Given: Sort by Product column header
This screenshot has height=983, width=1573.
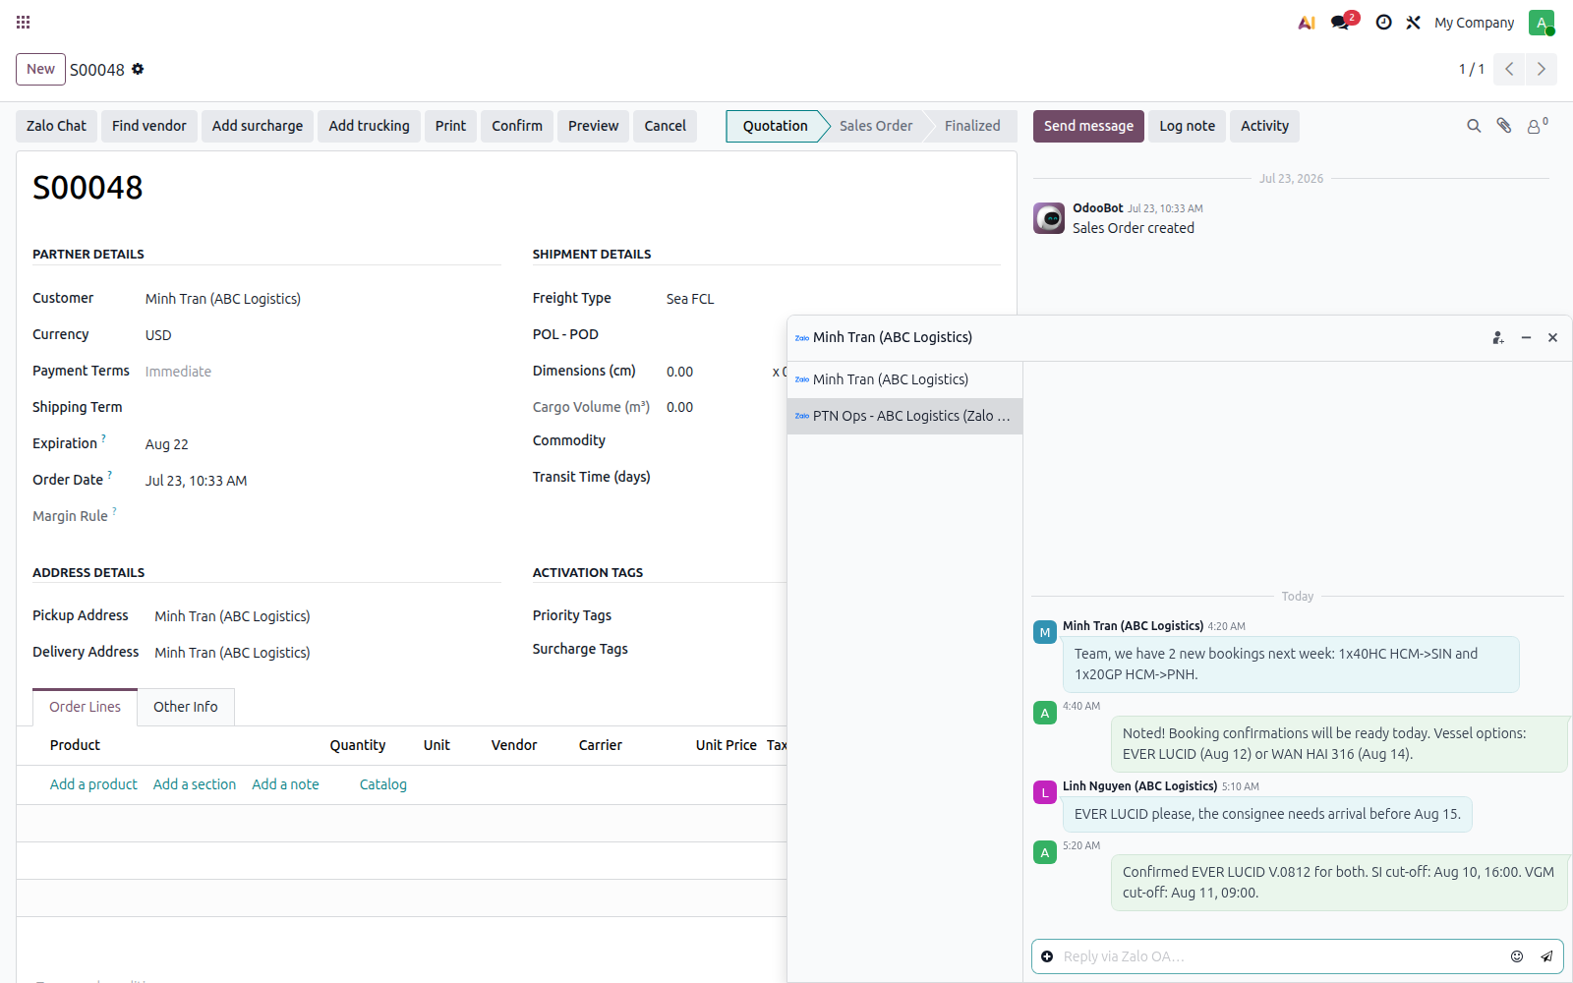Looking at the screenshot, I should [76, 745].
